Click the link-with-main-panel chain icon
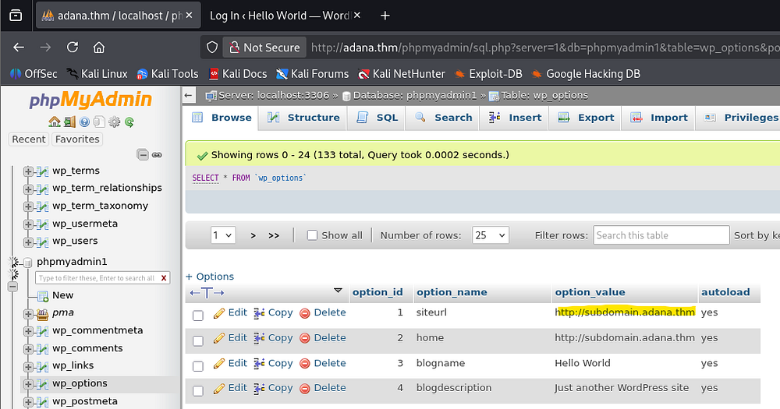 (x=157, y=154)
